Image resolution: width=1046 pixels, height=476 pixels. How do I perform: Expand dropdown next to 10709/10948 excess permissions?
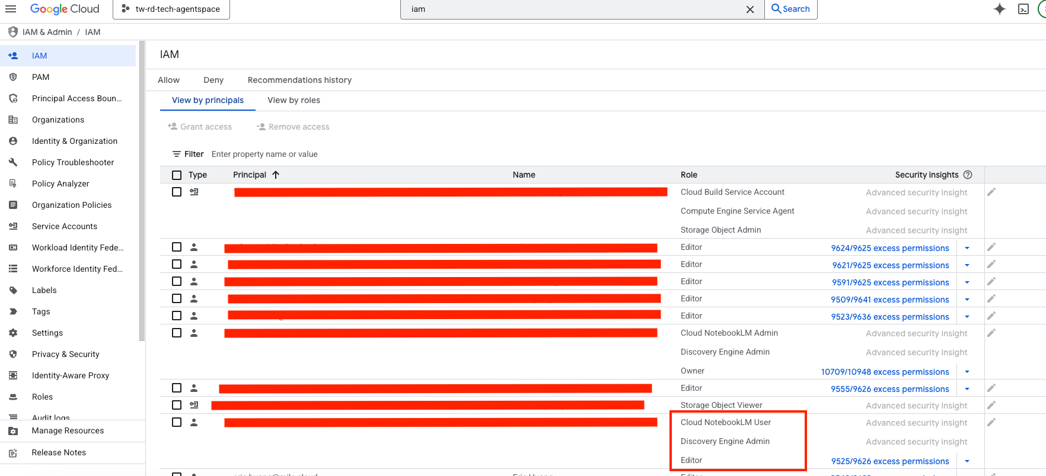point(967,372)
